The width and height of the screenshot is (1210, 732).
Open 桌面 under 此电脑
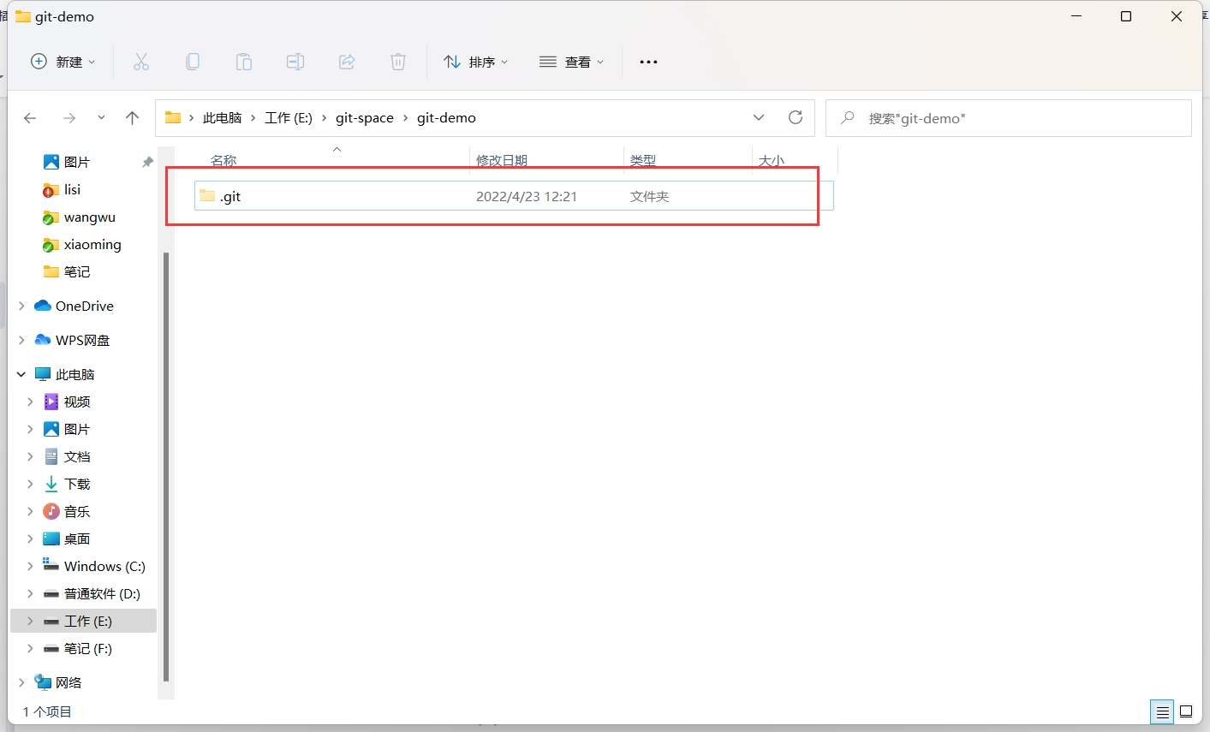pyautogui.click(x=77, y=539)
